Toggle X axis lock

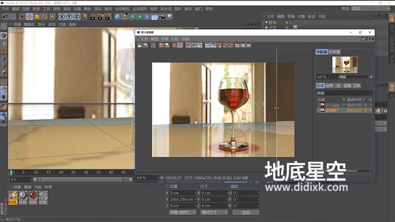point(62,16)
